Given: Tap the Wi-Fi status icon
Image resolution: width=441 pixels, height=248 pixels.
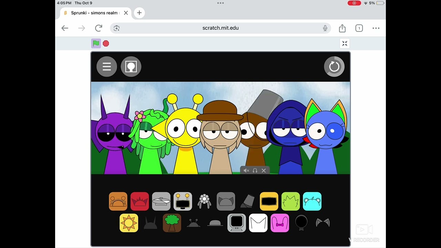Looking at the screenshot, I should 366,3.
